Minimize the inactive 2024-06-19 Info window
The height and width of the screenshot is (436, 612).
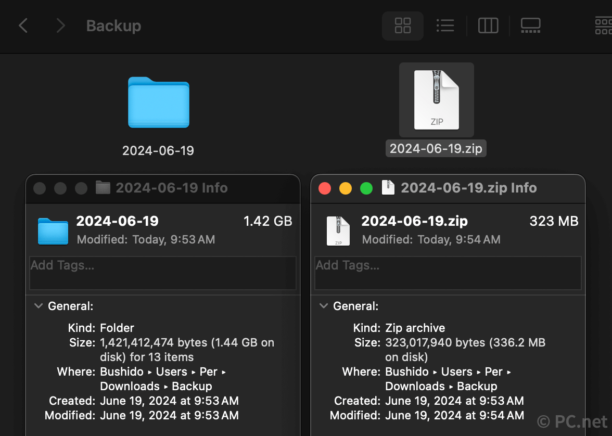pos(60,188)
